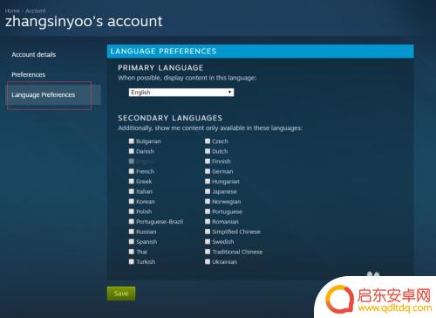Open the Account breadcrumb link
The width and height of the screenshot is (436, 318).
(x=36, y=10)
